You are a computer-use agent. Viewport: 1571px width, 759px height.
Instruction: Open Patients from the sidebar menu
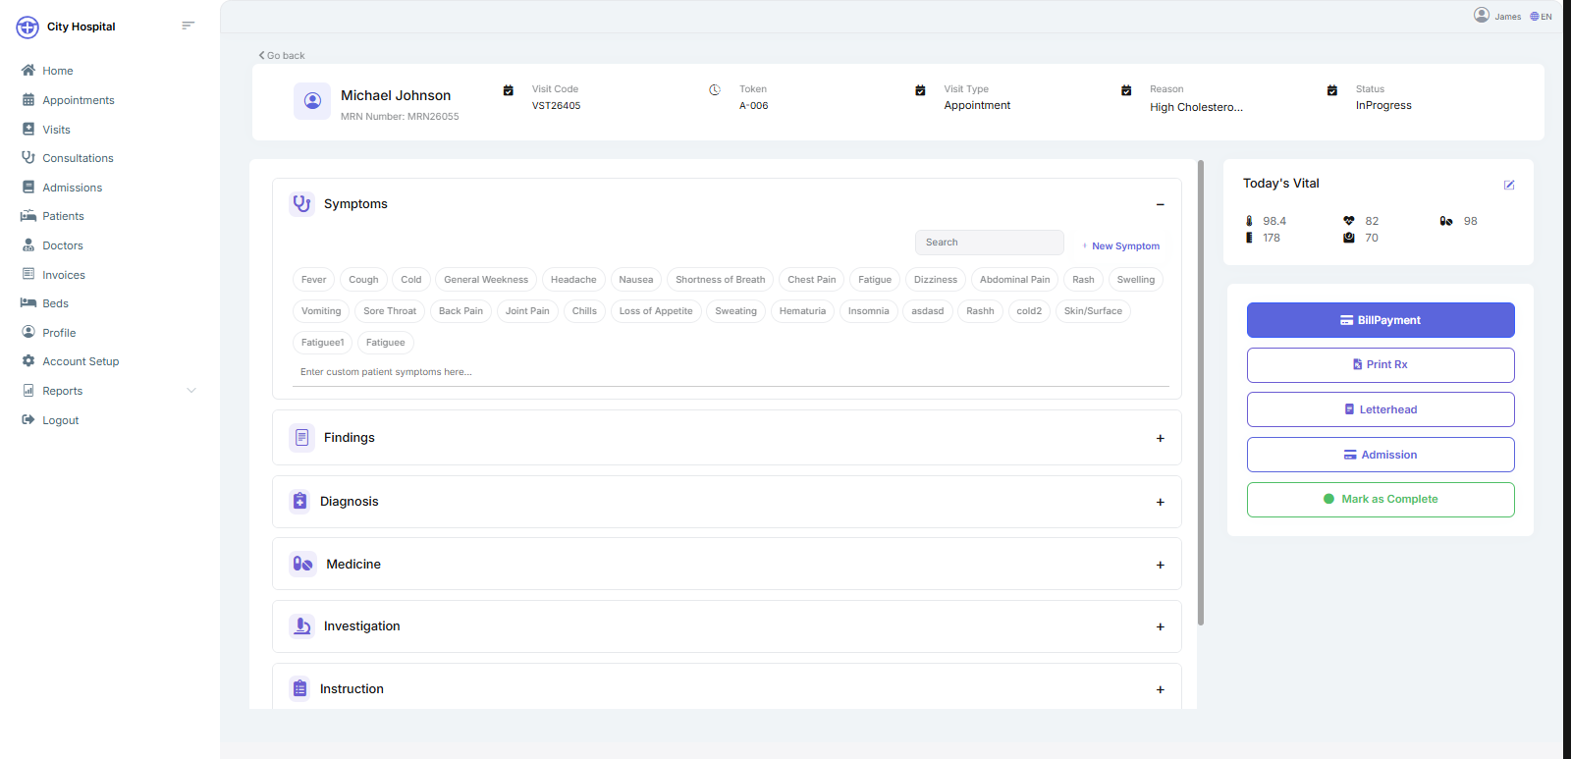tap(64, 216)
